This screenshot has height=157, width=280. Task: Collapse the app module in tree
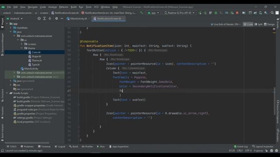tap(7, 24)
